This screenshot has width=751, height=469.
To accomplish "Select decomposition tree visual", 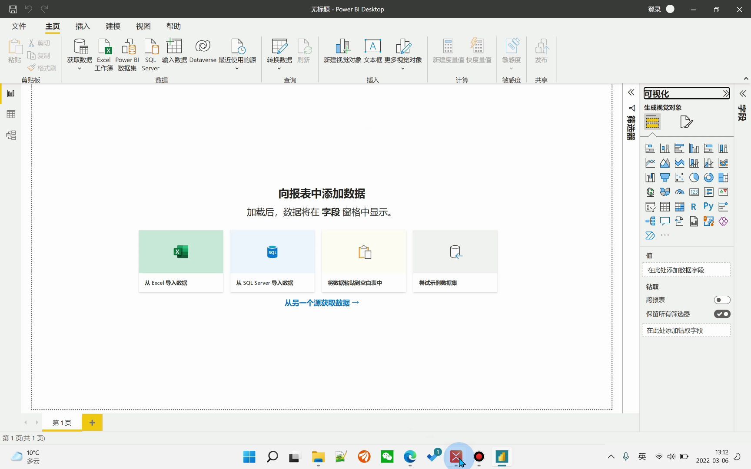I will (650, 221).
